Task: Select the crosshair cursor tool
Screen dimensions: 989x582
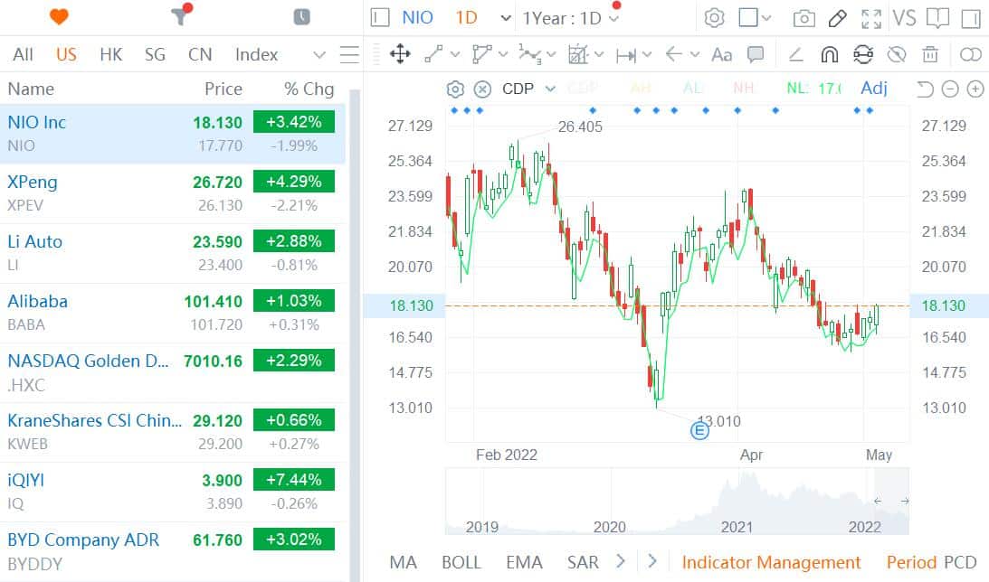Action: (x=399, y=54)
